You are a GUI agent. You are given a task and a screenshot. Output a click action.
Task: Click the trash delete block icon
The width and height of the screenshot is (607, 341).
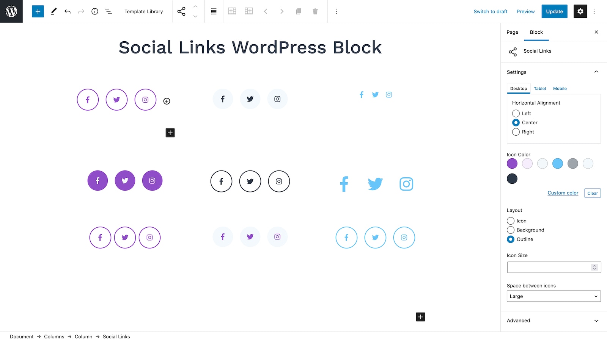(315, 11)
